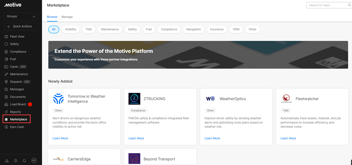Click the ZTRUCKING logo
Viewport: 352px width, 165px height.
134,99
